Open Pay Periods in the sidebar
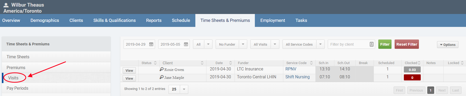 pyautogui.click(x=56, y=88)
